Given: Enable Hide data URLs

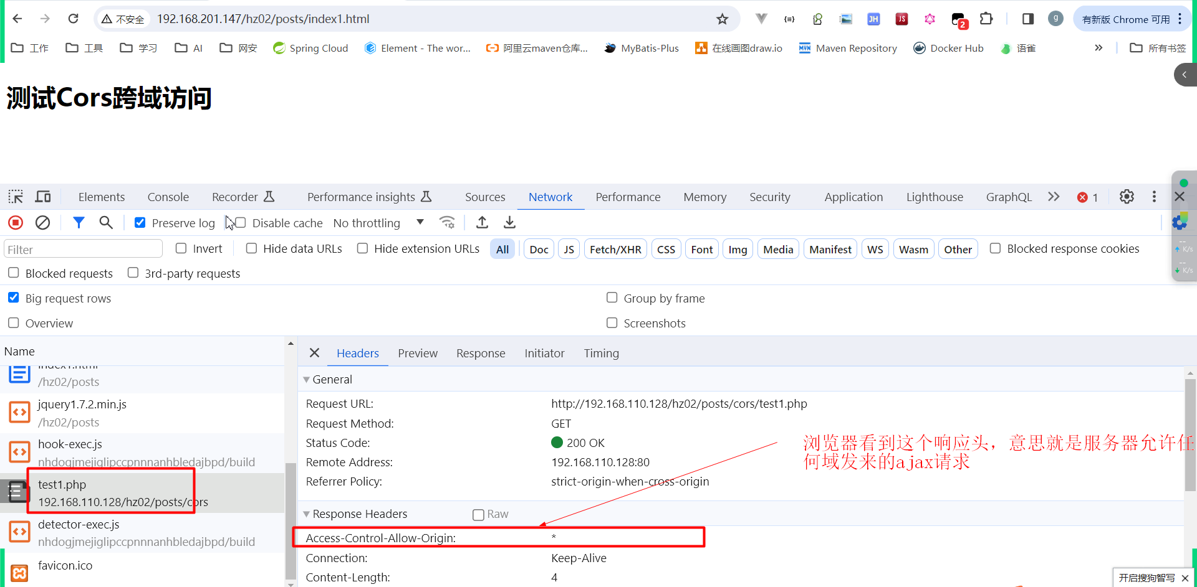Looking at the screenshot, I should point(251,248).
